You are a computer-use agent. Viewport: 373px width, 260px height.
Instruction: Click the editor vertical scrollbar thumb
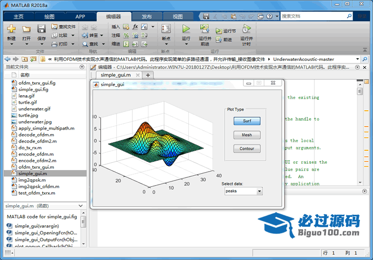(x=360, y=91)
